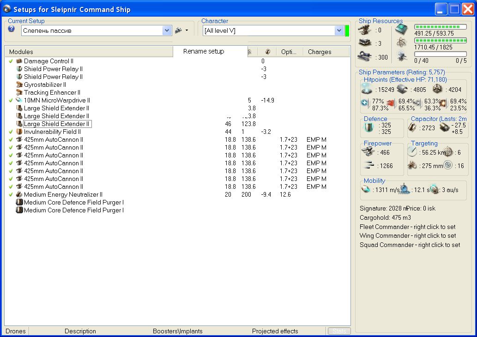
Task: Open the Character dropdown list
Action: pos(339,30)
